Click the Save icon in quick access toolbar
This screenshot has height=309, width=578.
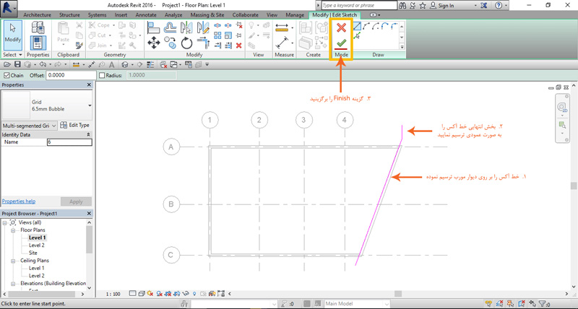click(17, 64)
